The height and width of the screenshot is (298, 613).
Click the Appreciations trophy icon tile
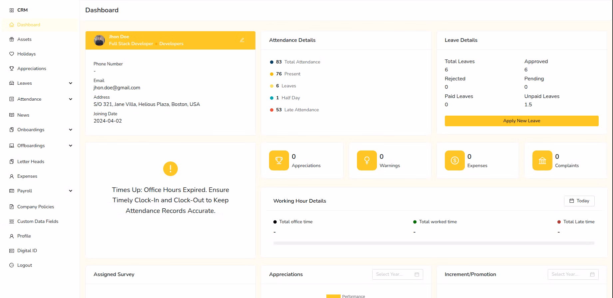pyautogui.click(x=279, y=160)
